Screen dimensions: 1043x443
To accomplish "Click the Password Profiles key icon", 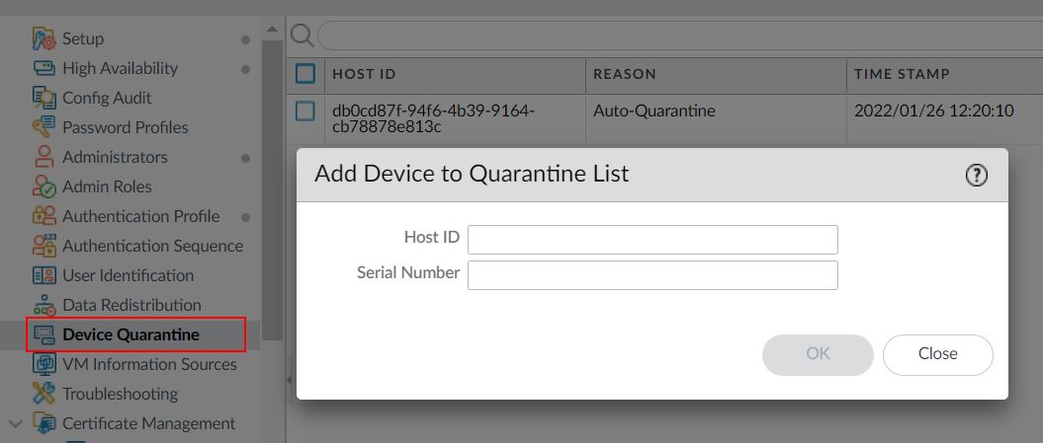I will pyautogui.click(x=43, y=127).
